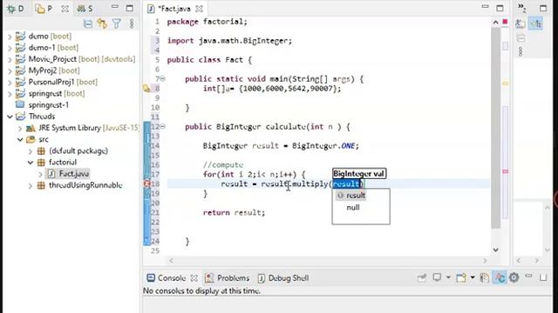Screen dimensions: 558x313
Task: Click the editor vertical scrollbar thumb
Action: (496, 128)
